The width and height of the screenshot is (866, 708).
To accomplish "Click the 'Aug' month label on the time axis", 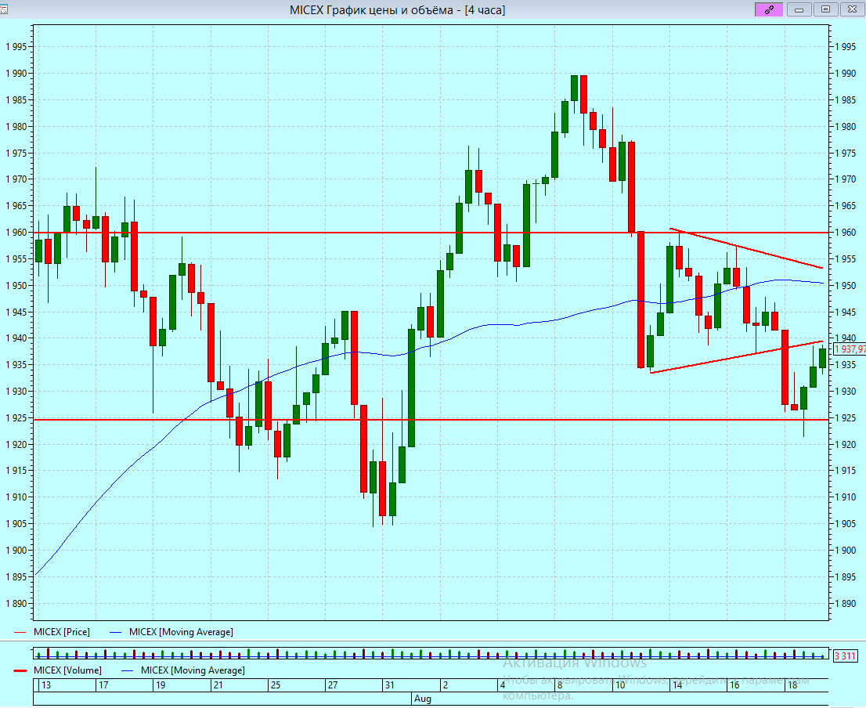I will coord(423,699).
